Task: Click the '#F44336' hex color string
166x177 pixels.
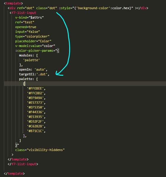Action: pyautogui.click(x=35, y=112)
